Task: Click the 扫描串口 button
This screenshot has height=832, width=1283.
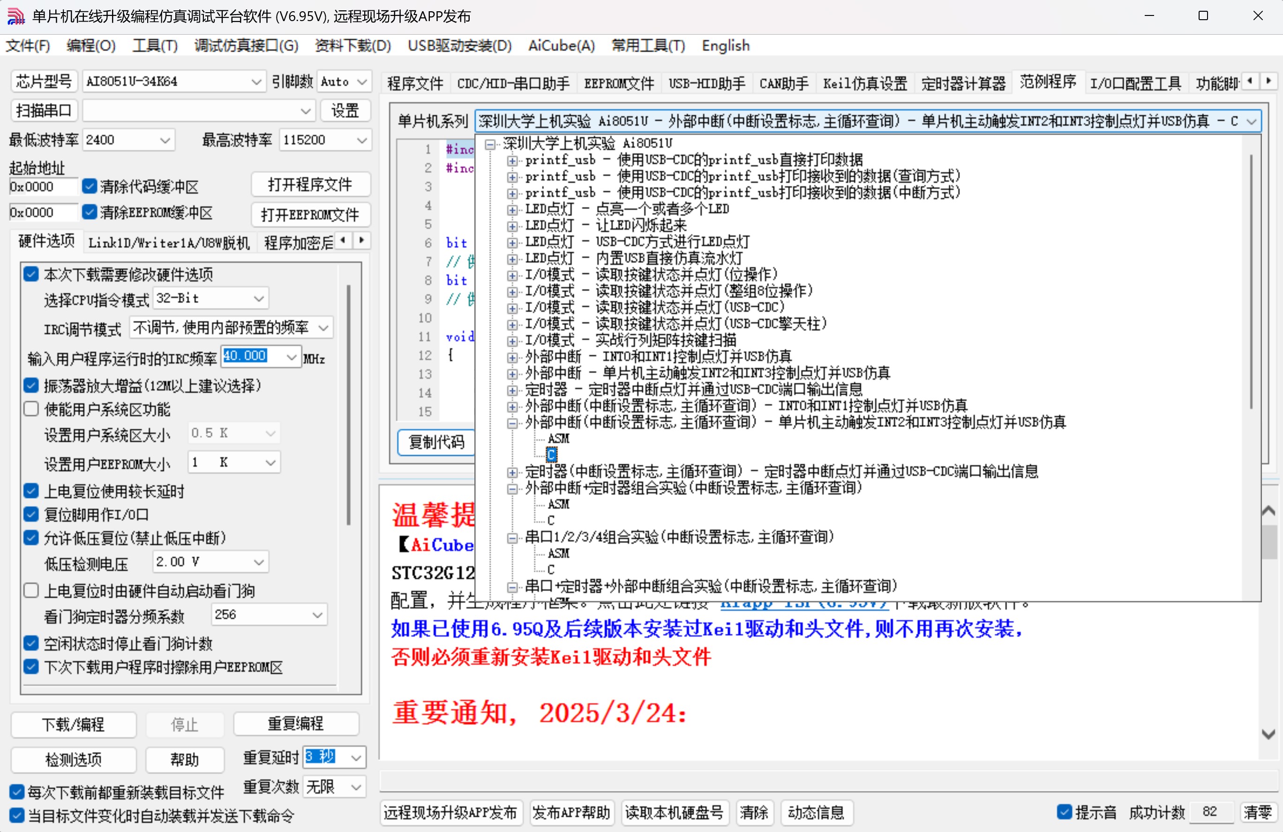Action: tap(44, 111)
